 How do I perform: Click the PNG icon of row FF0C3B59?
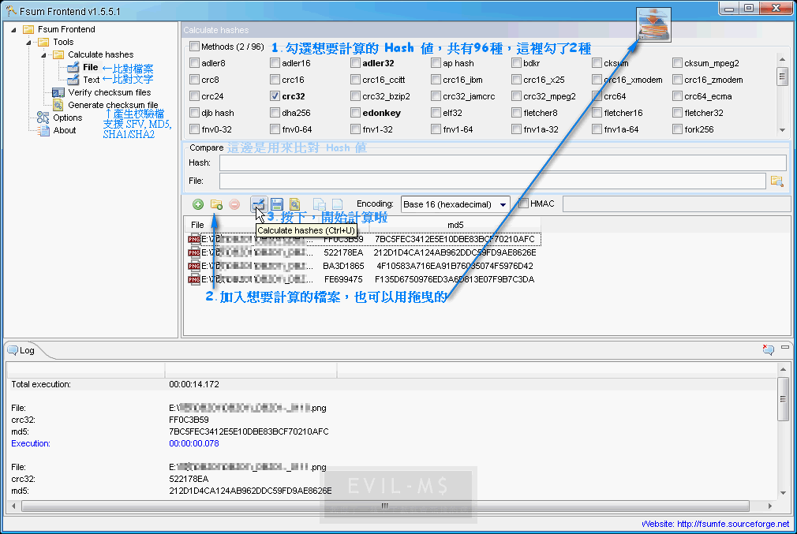pos(194,239)
